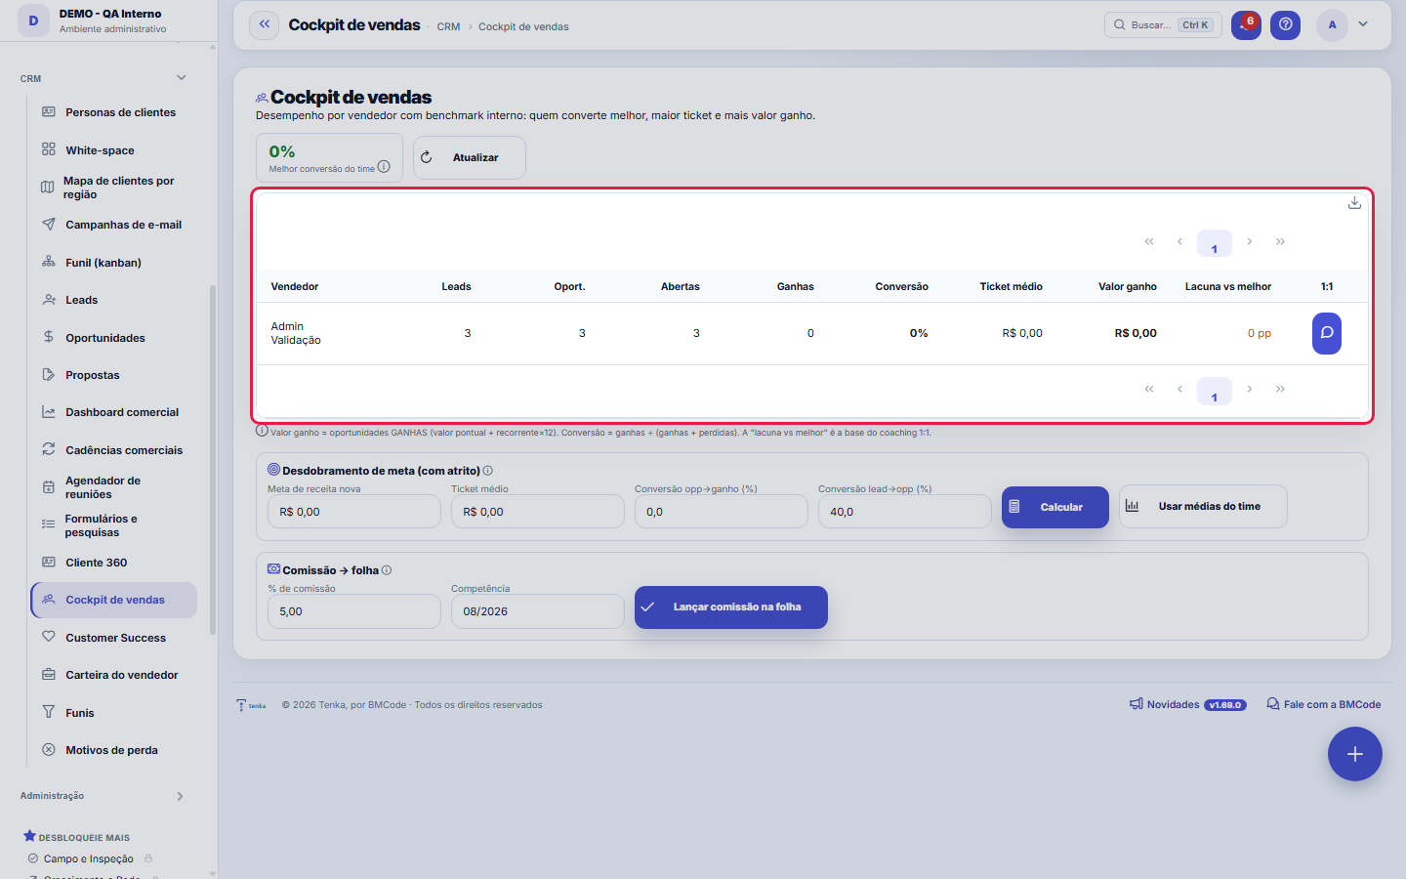Click bottom pagination first page arrow
1406x879 pixels.
click(x=1149, y=389)
